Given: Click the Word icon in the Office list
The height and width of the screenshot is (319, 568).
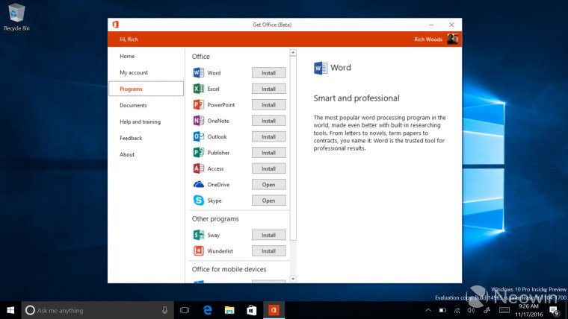Looking at the screenshot, I should tap(199, 72).
